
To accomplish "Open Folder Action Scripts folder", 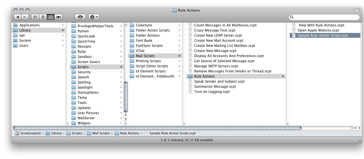I will (153, 30).
